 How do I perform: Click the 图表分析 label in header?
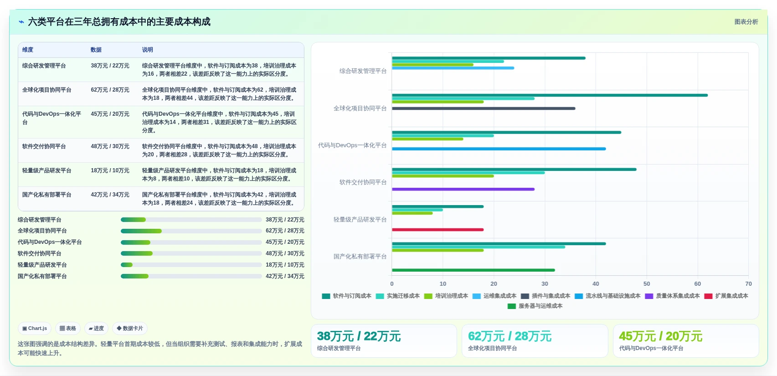pyautogui.click(x=746, y=22)
